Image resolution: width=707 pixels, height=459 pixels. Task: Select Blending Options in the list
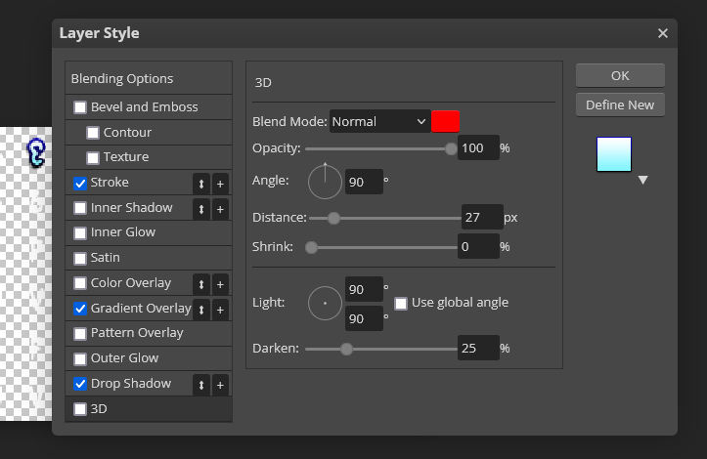122,78
